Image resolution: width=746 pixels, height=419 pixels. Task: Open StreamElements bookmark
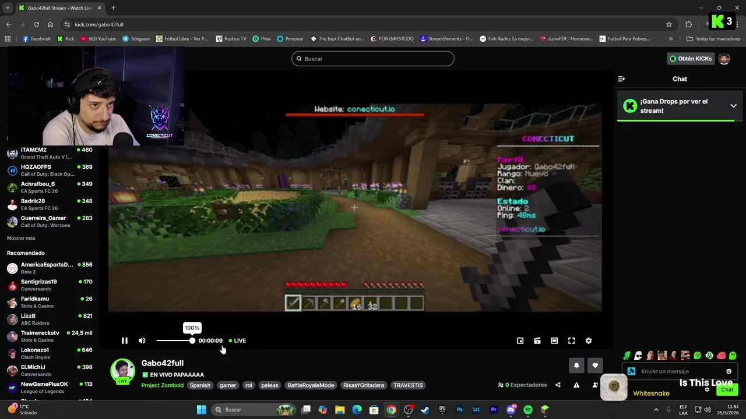tap(446, 39)
